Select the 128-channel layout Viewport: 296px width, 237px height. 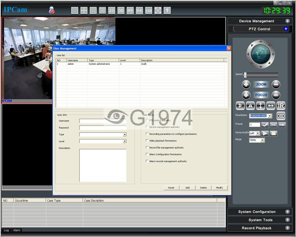(149, 10)
